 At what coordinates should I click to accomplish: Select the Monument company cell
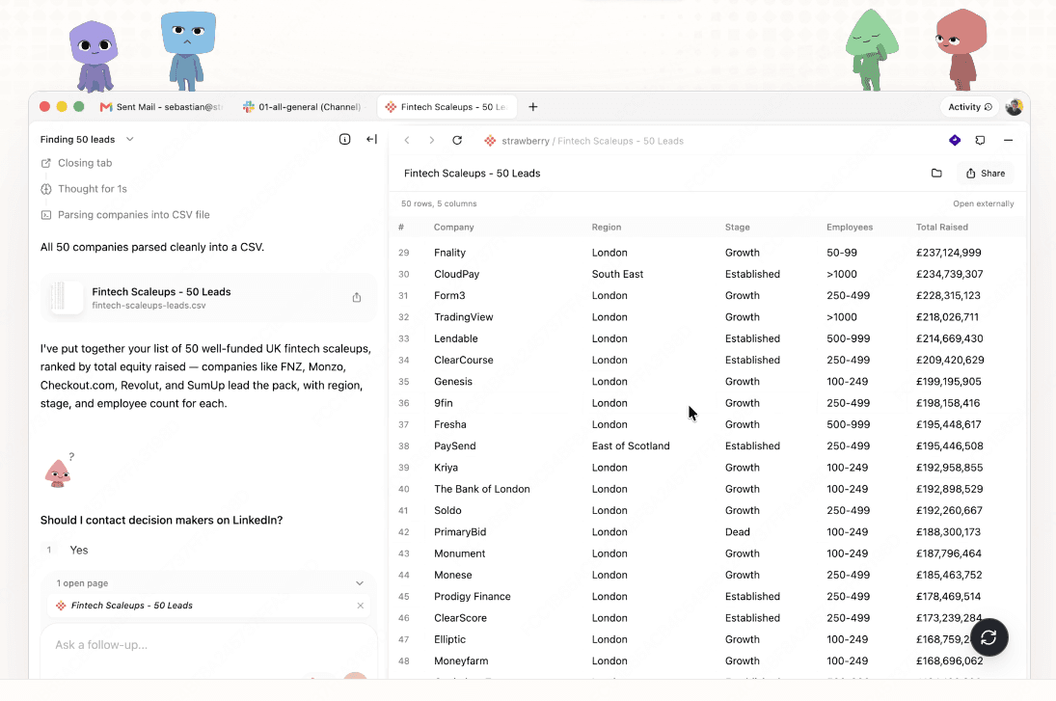(459, 553)
